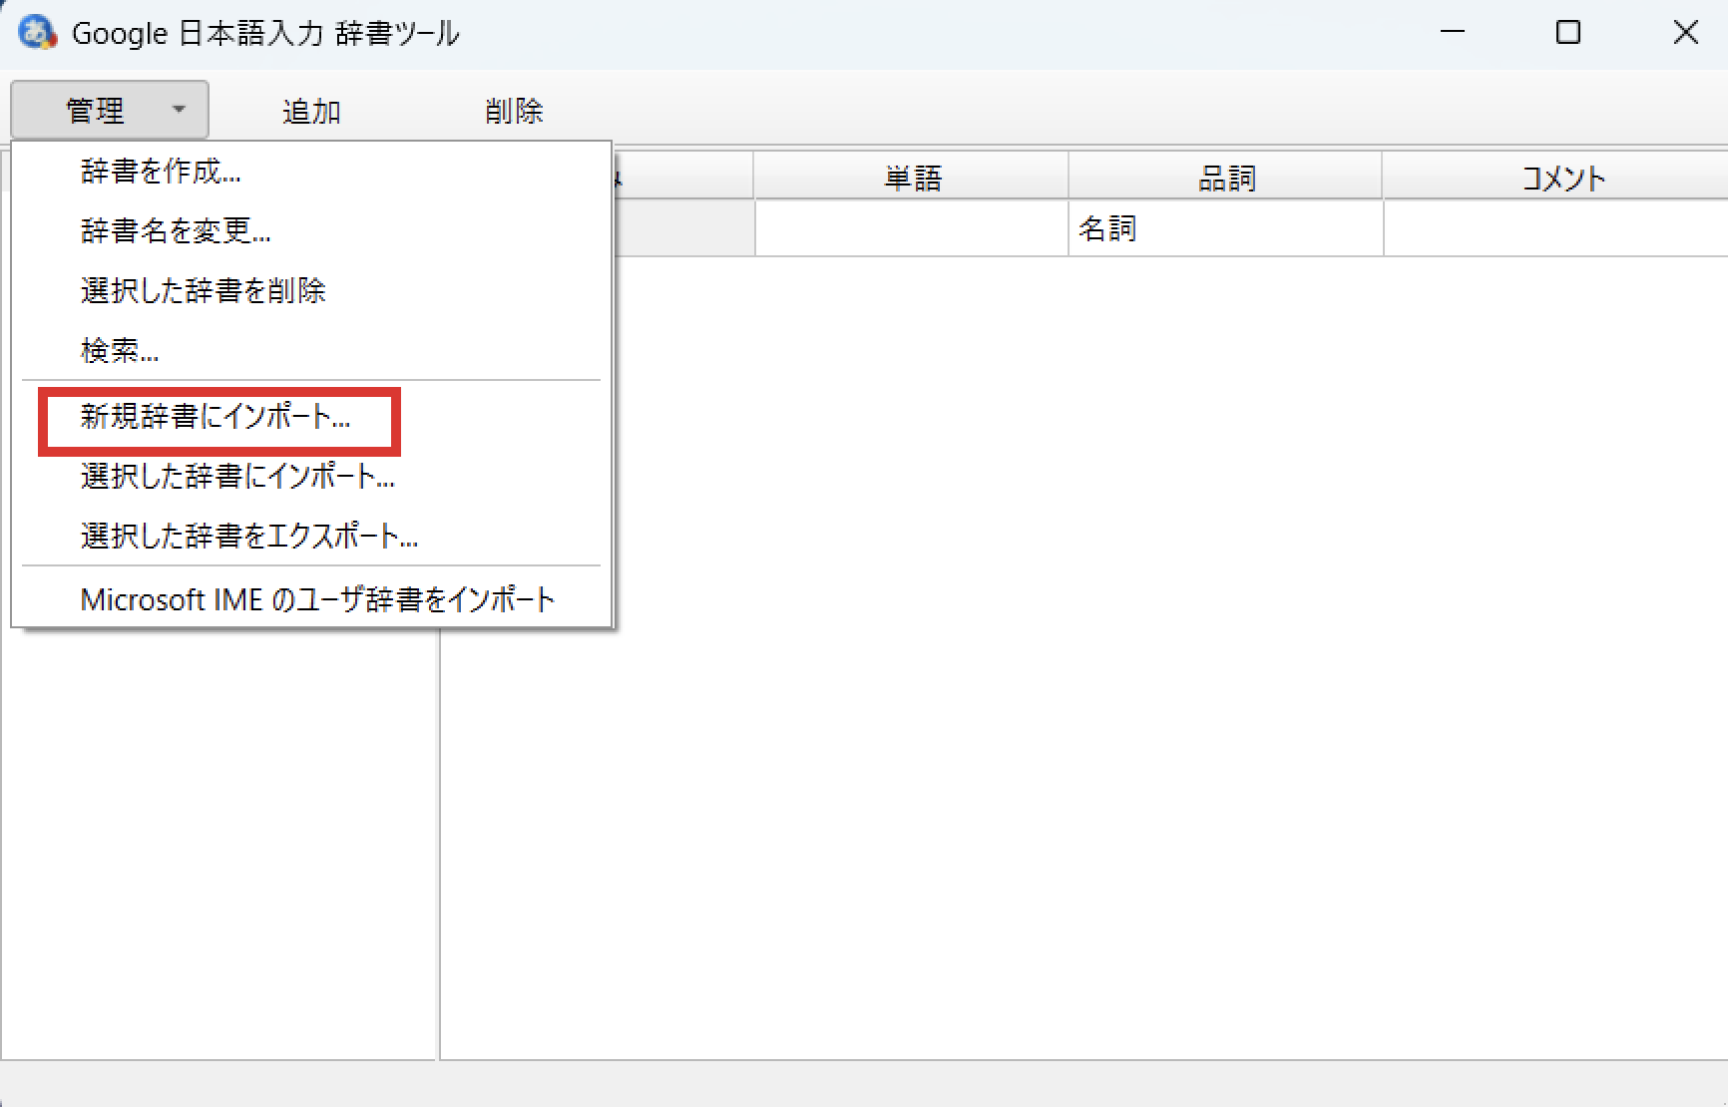Click the 追加 toolbar button

311,111
